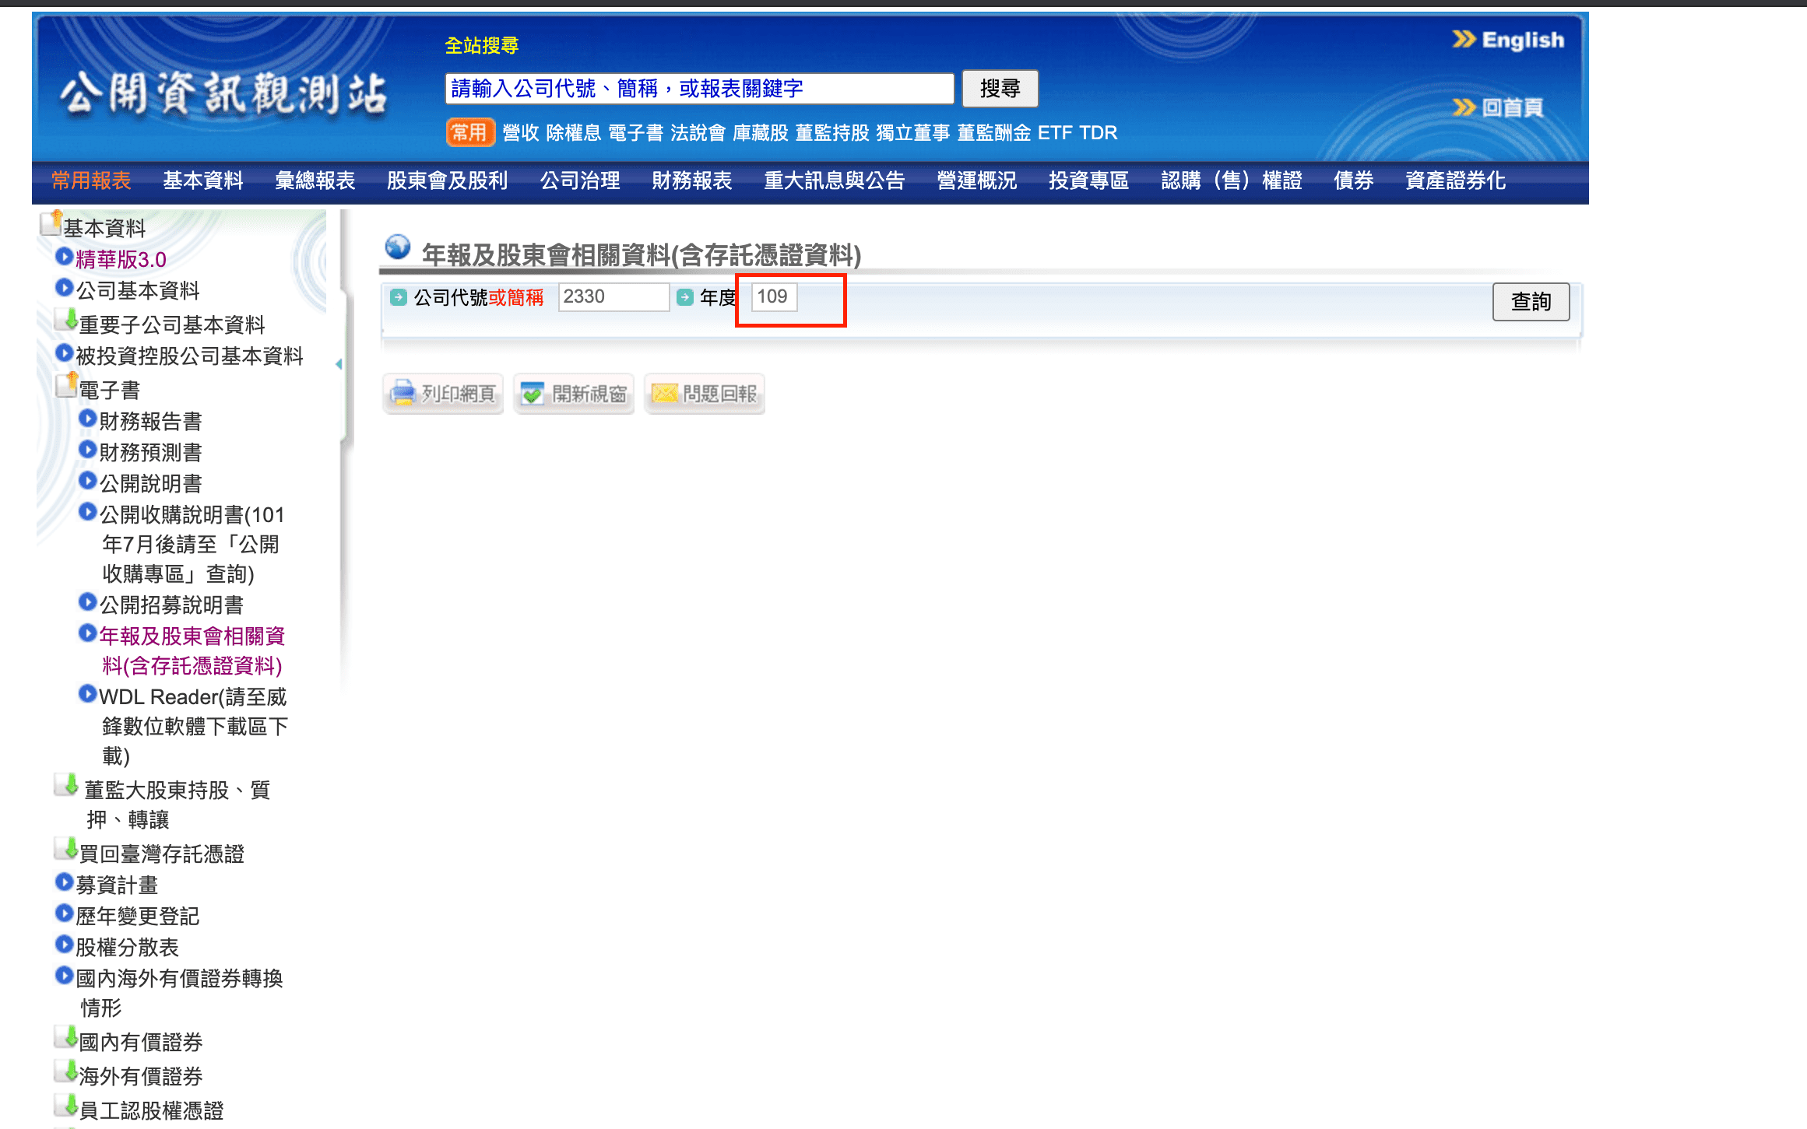Click the orange 常用 tag badge

[469, 132]
